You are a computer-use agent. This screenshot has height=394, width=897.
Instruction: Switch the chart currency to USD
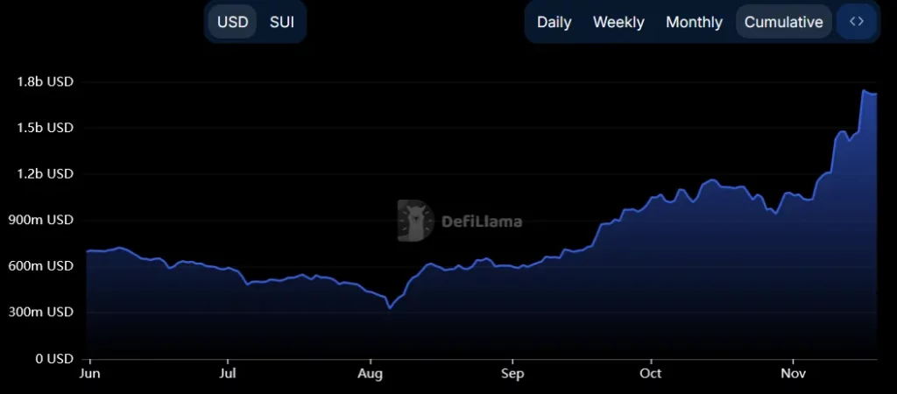tap(232, 22)
